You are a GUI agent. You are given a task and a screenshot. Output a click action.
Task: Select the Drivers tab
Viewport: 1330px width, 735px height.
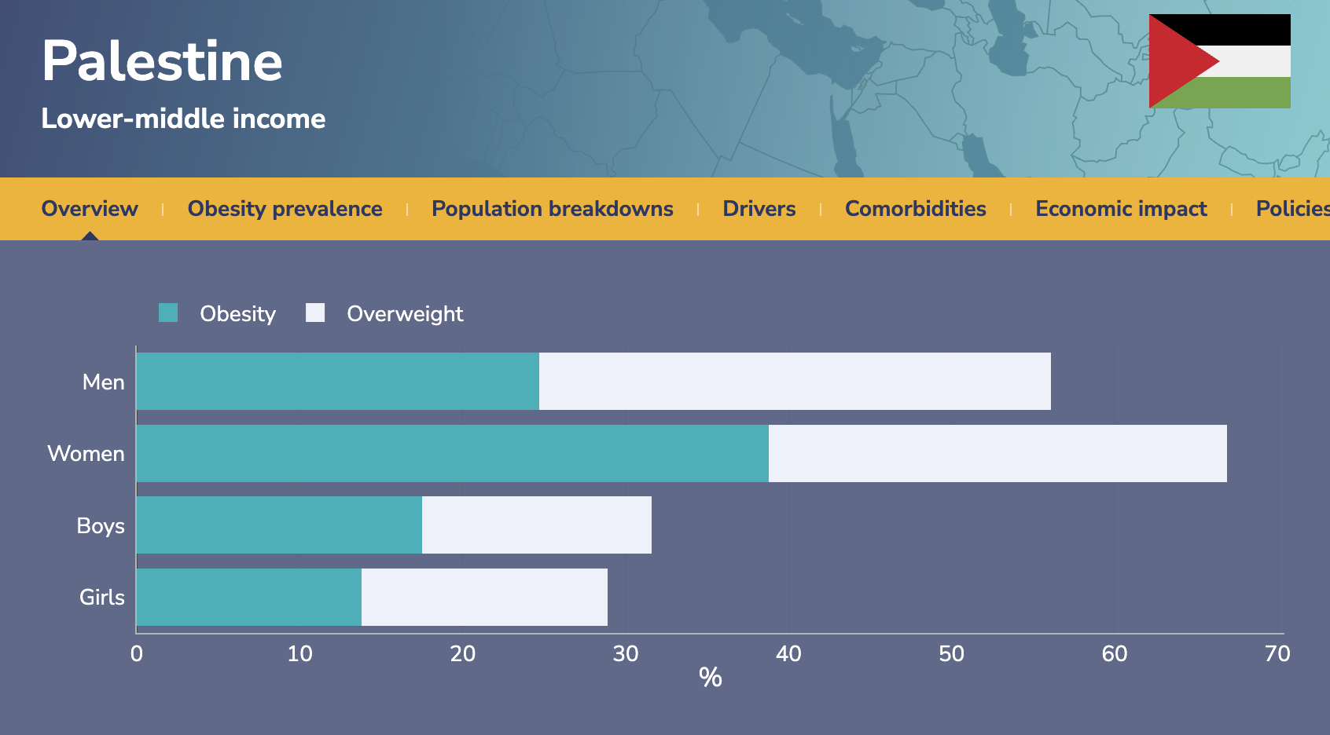point(759,209)
